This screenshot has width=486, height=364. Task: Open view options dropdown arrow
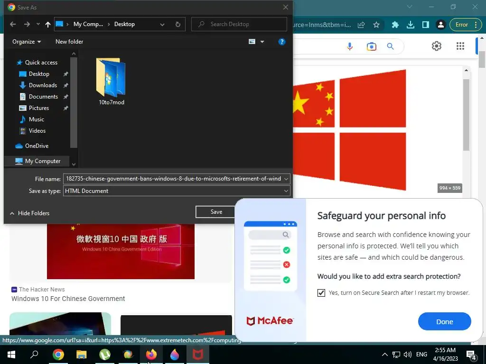point(262,42)
